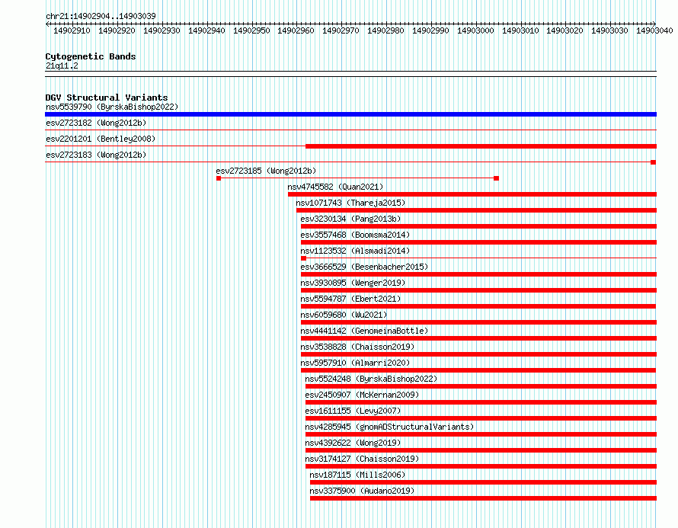Screen dimensions: 678x528
Task: Open nsv5524248 (ByrskaBishop2022) variant label
Action: (371, 379)
